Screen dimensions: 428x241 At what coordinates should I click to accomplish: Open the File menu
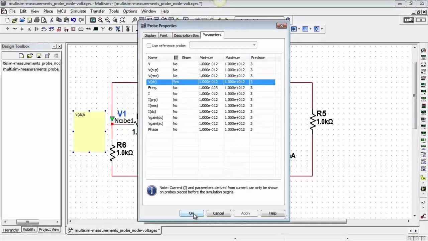12,11
